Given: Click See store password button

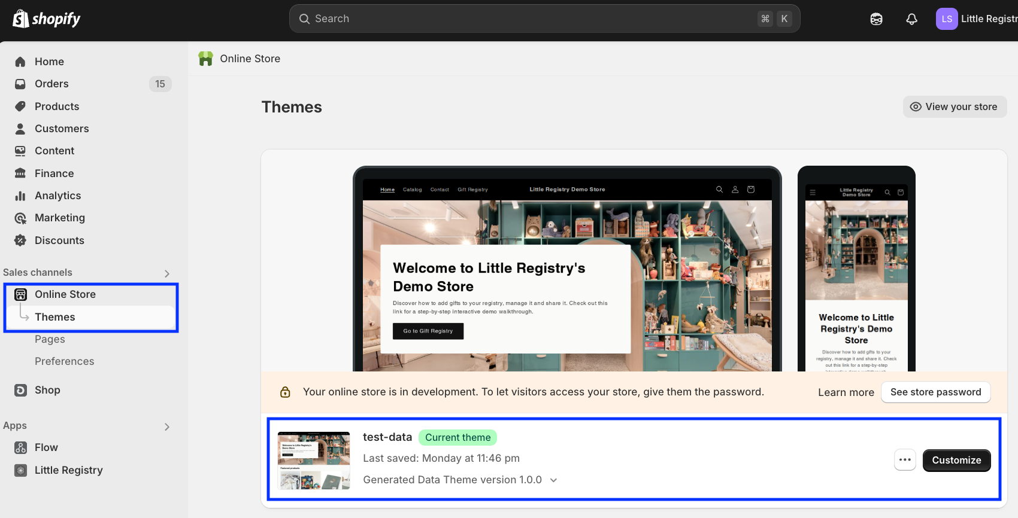Looking at the screenshot, I should (935, 392).
